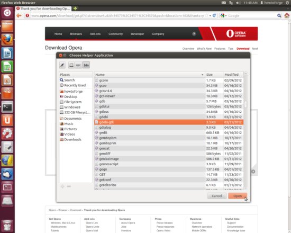291x233 pixels.
Task: Select File System in Places sidebar
Action: (76, 102)
